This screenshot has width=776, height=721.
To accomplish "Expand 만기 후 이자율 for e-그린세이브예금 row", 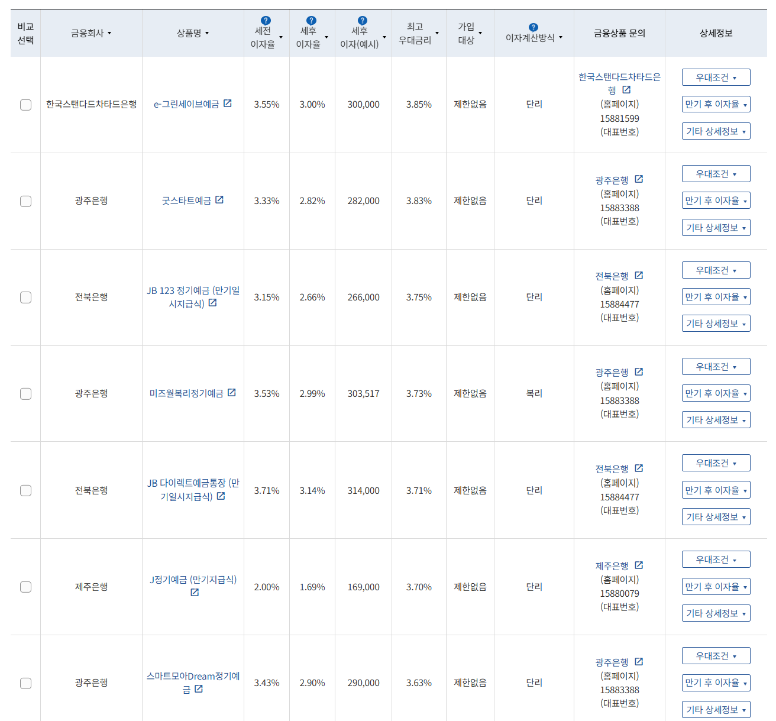I will 716,104.
